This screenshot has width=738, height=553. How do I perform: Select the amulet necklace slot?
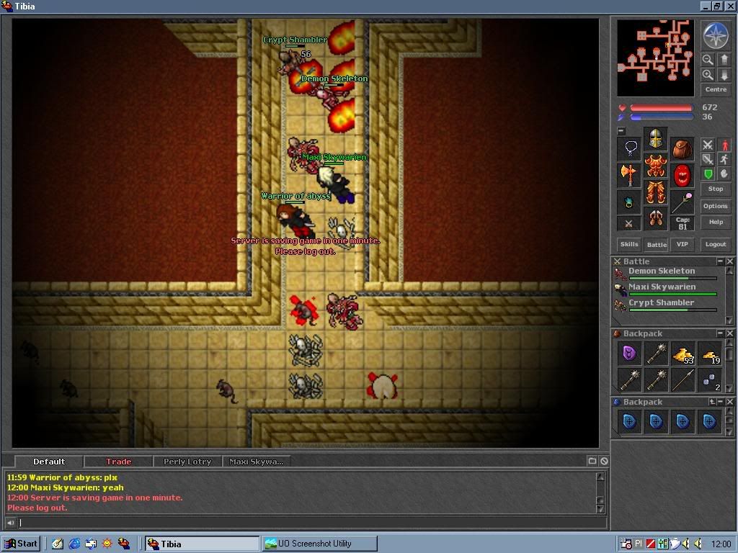pos(629,149)
